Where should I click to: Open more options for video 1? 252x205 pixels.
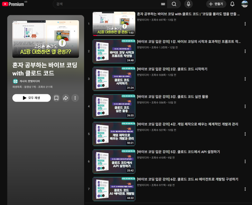pos(245,24)
